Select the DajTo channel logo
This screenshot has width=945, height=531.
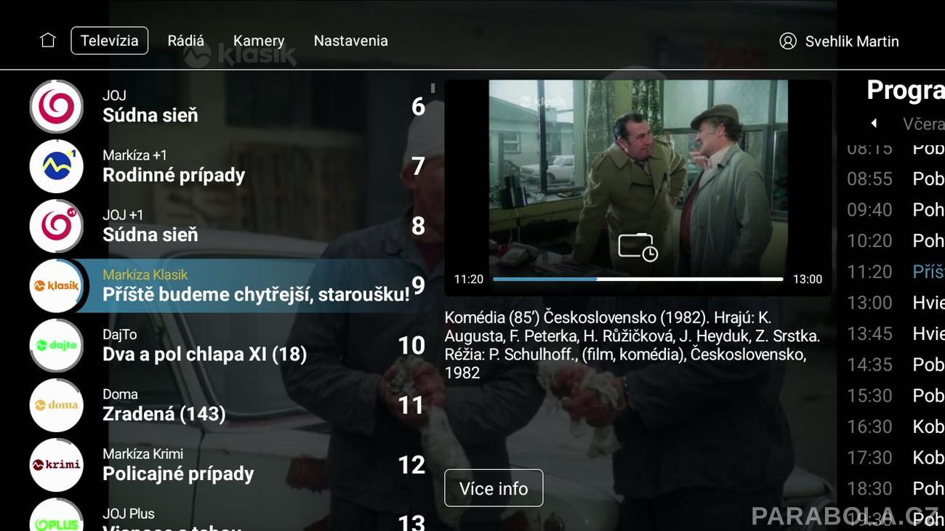click(x=57, y=345)
